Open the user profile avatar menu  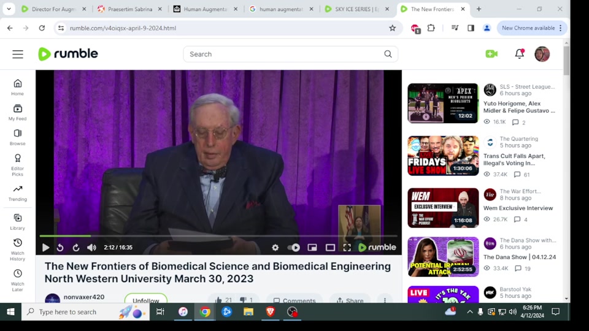click(542, 54)
